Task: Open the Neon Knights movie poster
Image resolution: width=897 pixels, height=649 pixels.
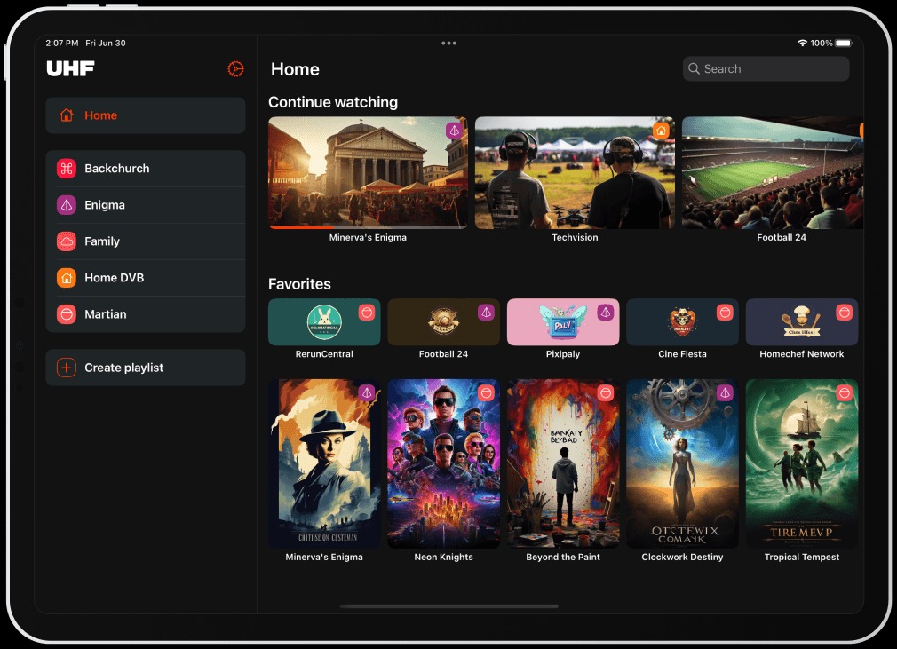Action: 443,463
